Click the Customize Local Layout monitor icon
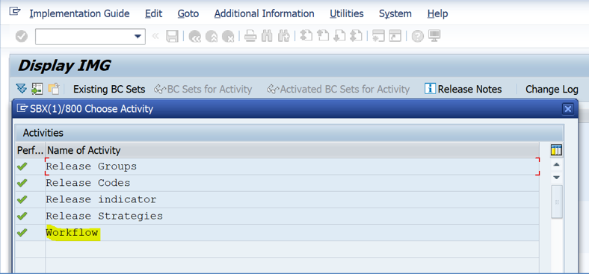 pyautogui.click(x=434, y=36)
